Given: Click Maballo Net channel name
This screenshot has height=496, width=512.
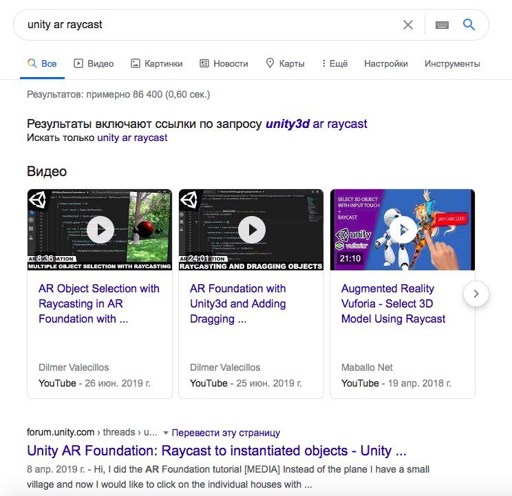Looking at the screenshot, I should coord(367,367).
